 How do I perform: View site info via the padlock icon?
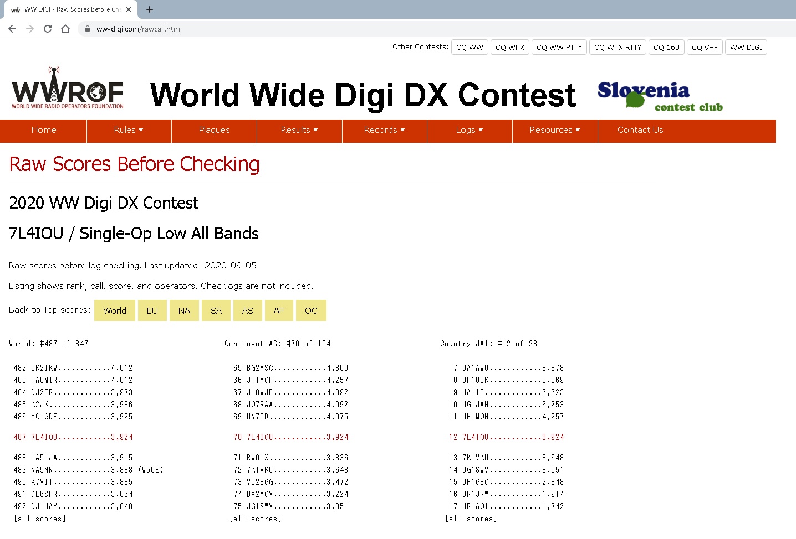(x=88, y=29)
